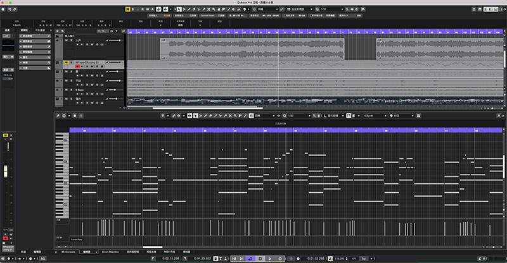
Task: Open the 1/32 quantize preset dropdown in project toolbar
Action: pos(331,9)
